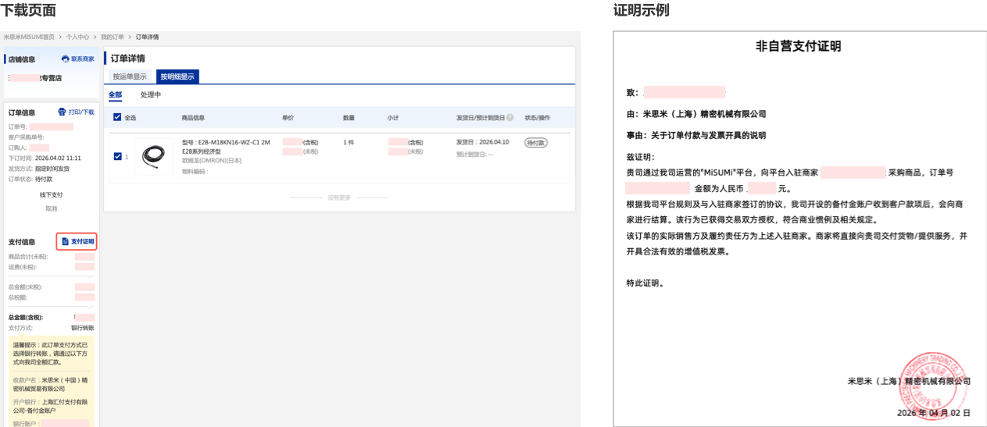
Task: Open product E2B-M18KN16-WZ-C1 2M link
Action: click(226, 143)
